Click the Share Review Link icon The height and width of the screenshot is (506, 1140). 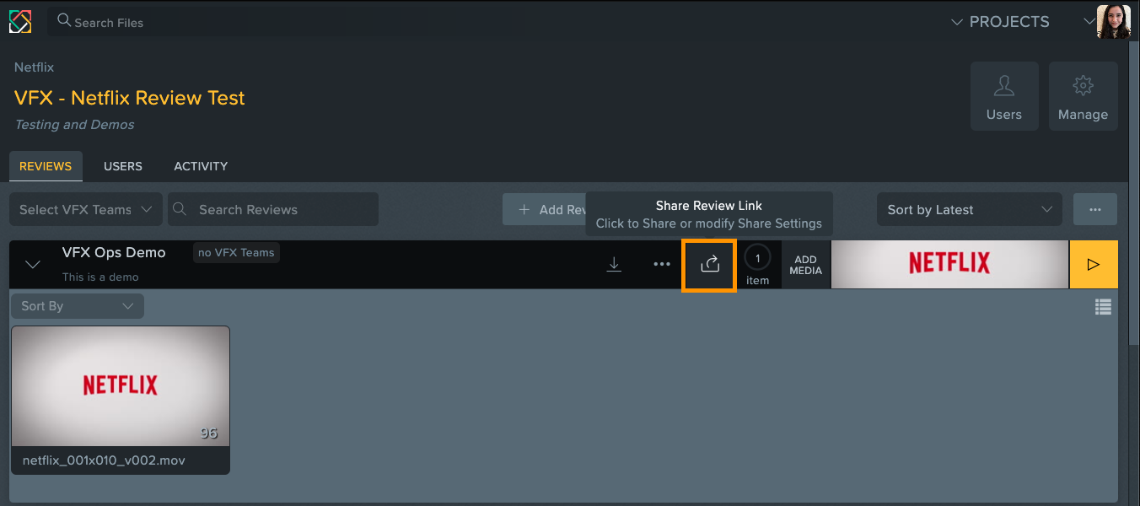[x=709, y=265]
